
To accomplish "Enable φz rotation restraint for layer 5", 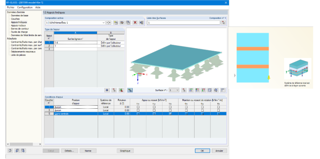I will click(x=219, y=114).
